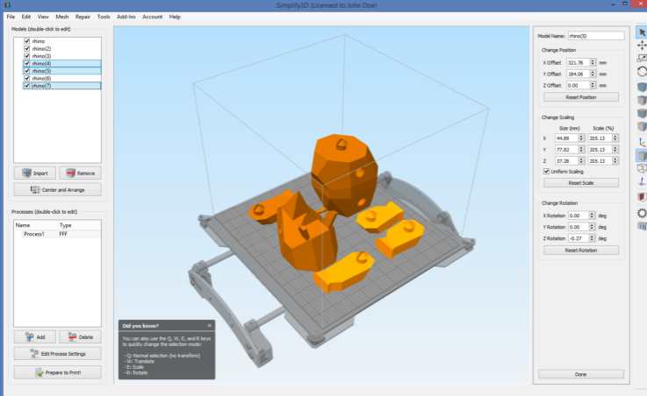The height and width of the screenshot is (396, 647).
Task: Open the Mesh menu
Action: pyautogui.click(x=62, y=17)
